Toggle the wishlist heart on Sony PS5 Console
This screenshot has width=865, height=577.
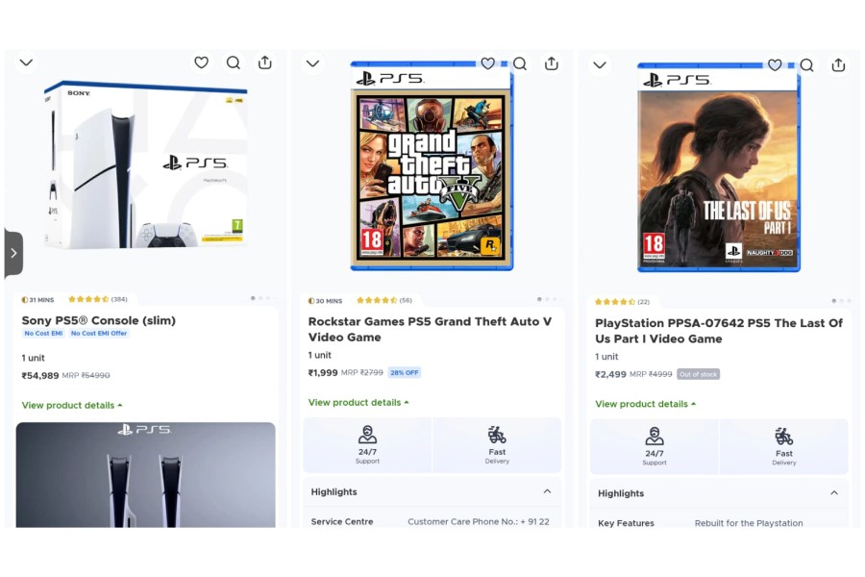tap(201, 63)
